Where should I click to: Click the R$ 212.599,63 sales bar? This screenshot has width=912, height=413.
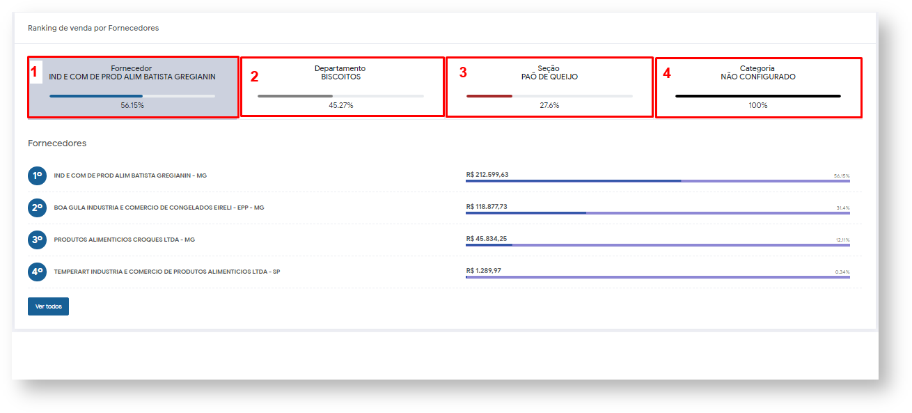tap(657, 181)
